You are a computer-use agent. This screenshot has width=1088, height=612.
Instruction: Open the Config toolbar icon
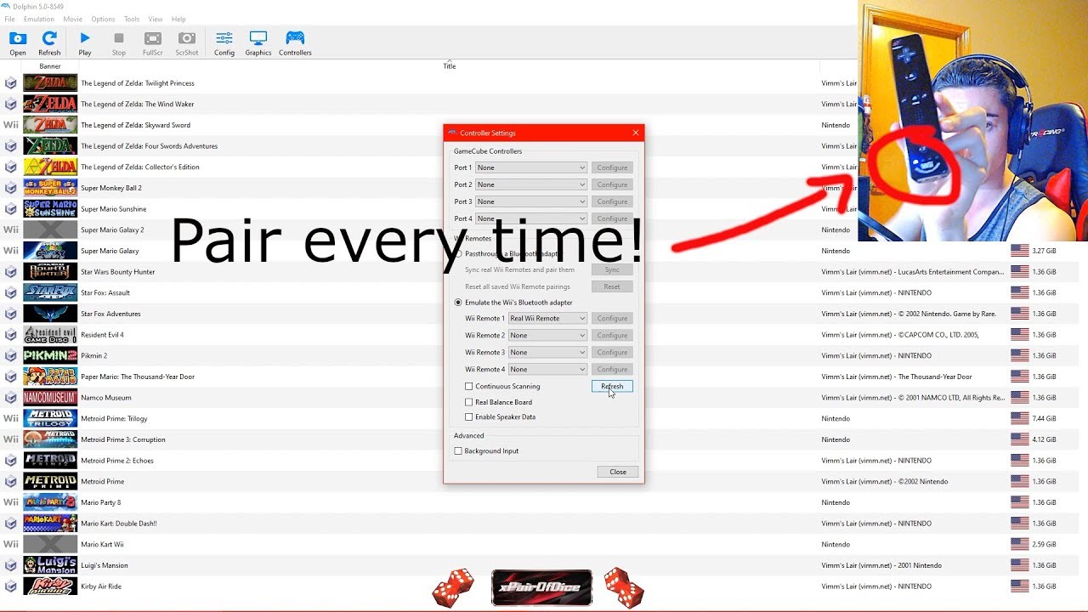224,42
